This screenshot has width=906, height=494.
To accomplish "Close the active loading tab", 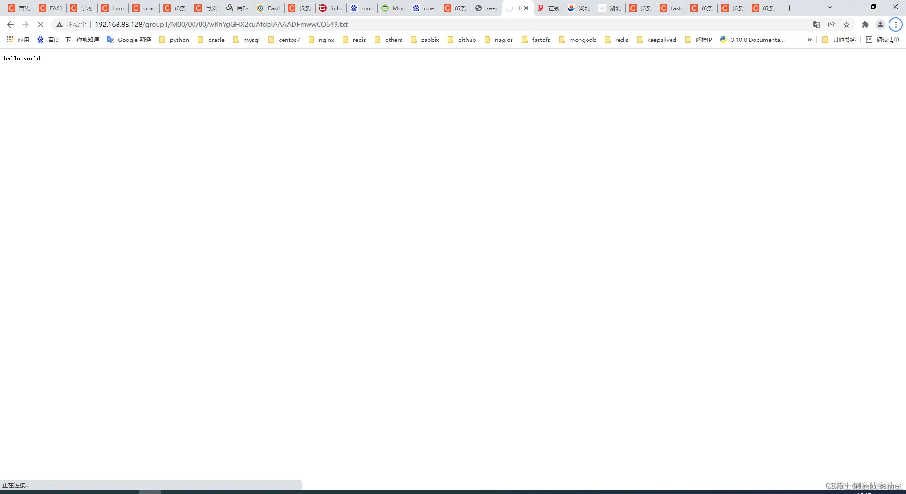I will 526,8.
